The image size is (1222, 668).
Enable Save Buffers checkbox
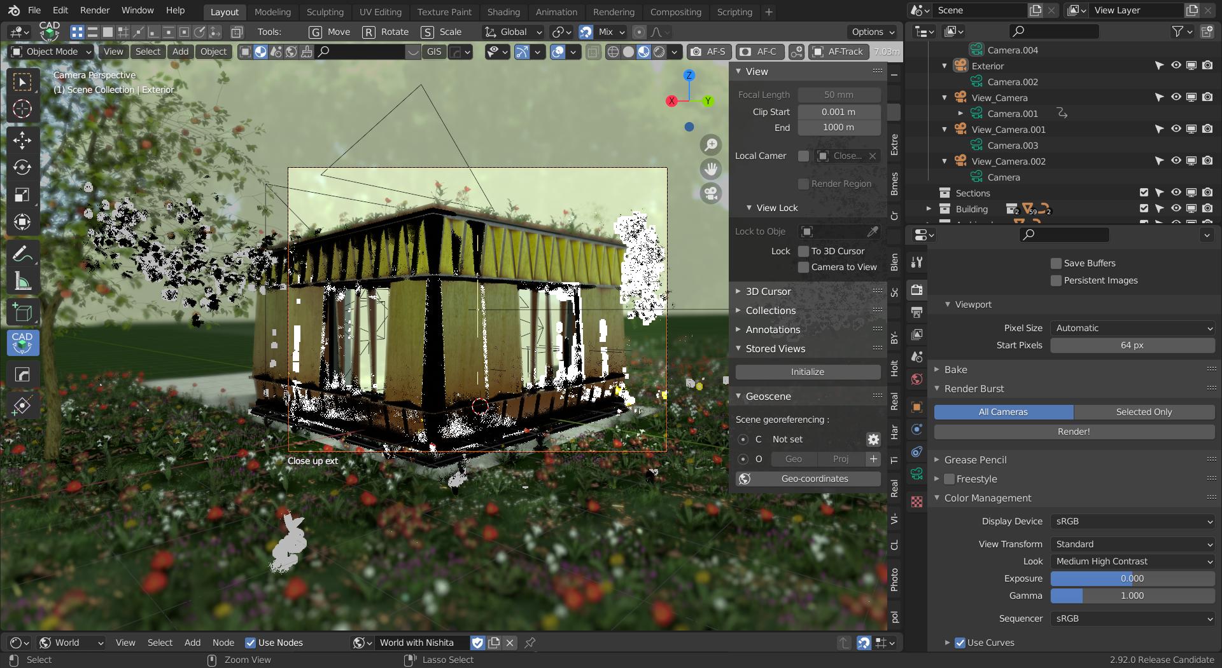1057,263
